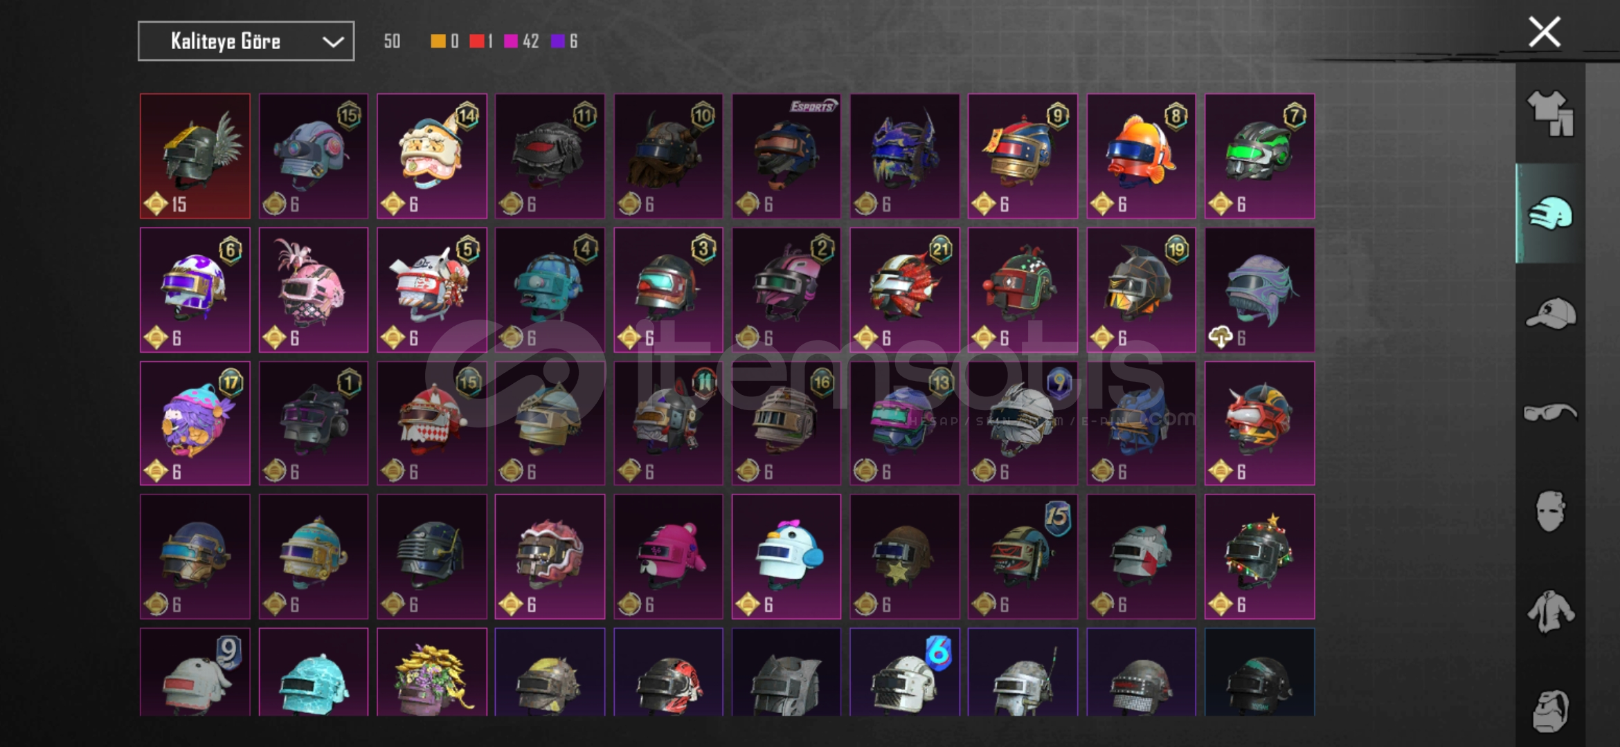This screenshot has height=747, width=1620.
Task: Filter by the purple quality swatch
Action: coord(557,41)
